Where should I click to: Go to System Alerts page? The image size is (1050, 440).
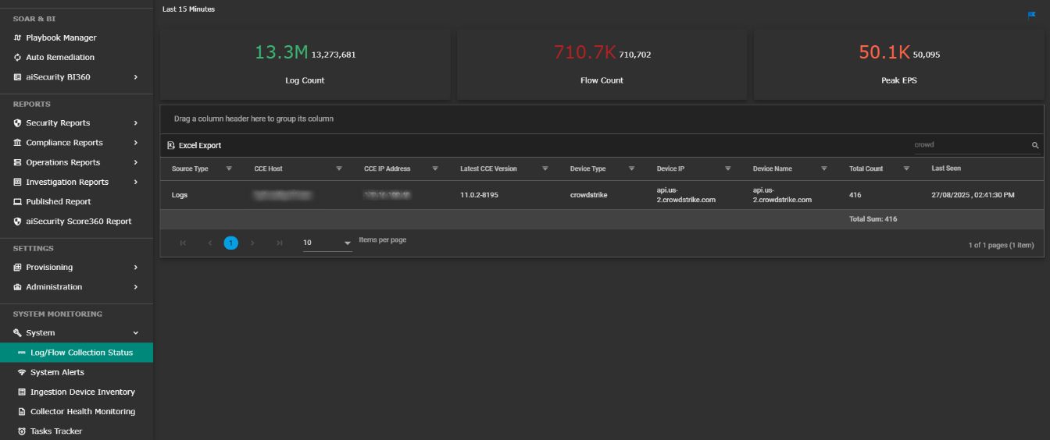57,372
